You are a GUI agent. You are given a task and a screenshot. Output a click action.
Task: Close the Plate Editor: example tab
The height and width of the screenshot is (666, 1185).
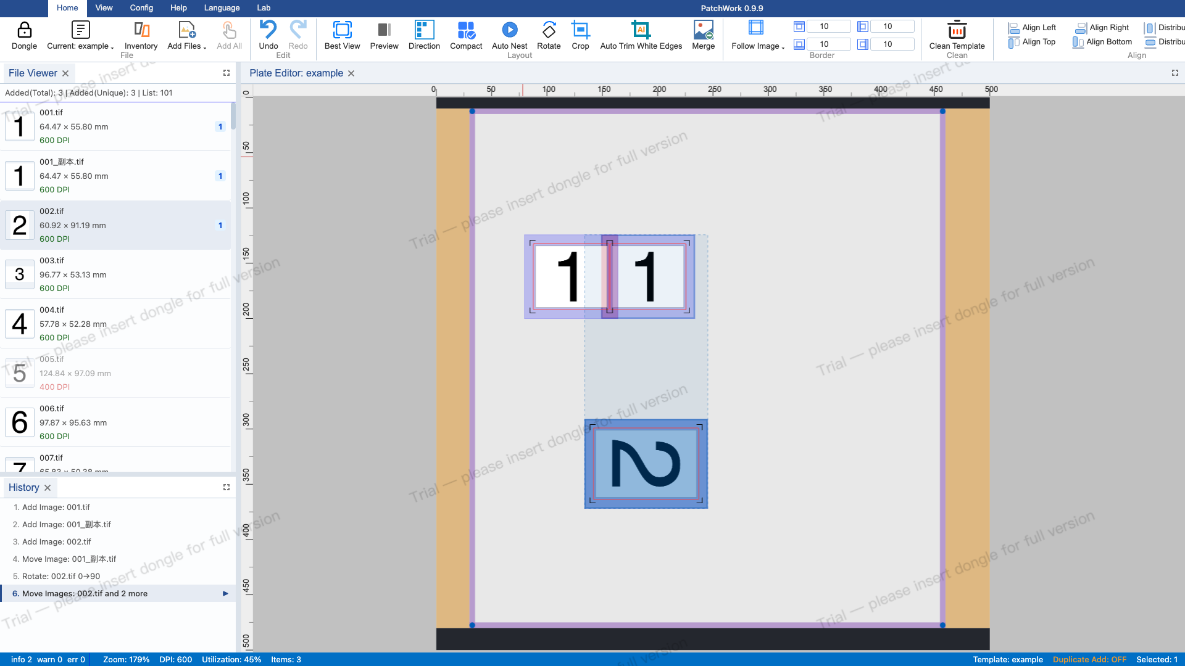tap(351, 73)
